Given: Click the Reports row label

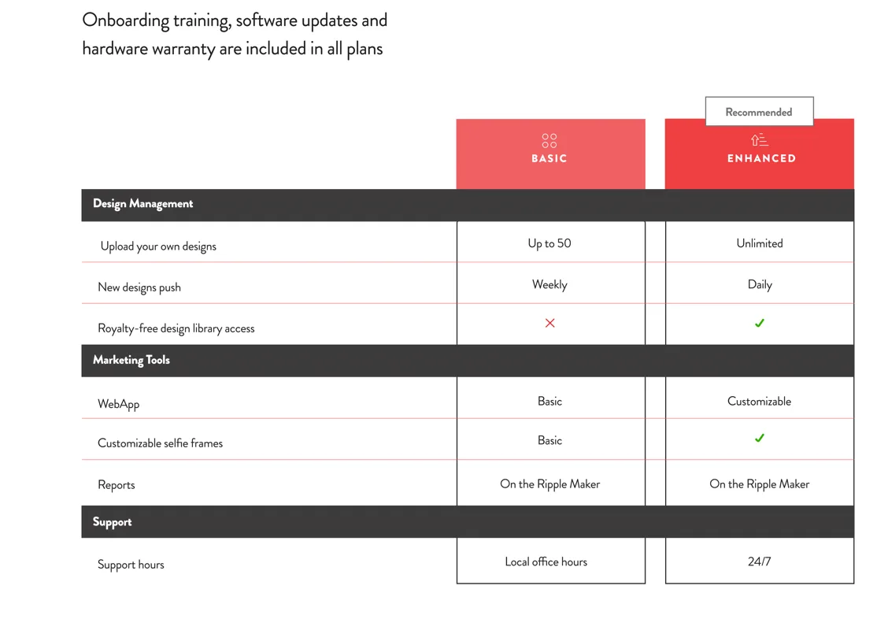Looking at the screenshot, I should tap(117, 485).
